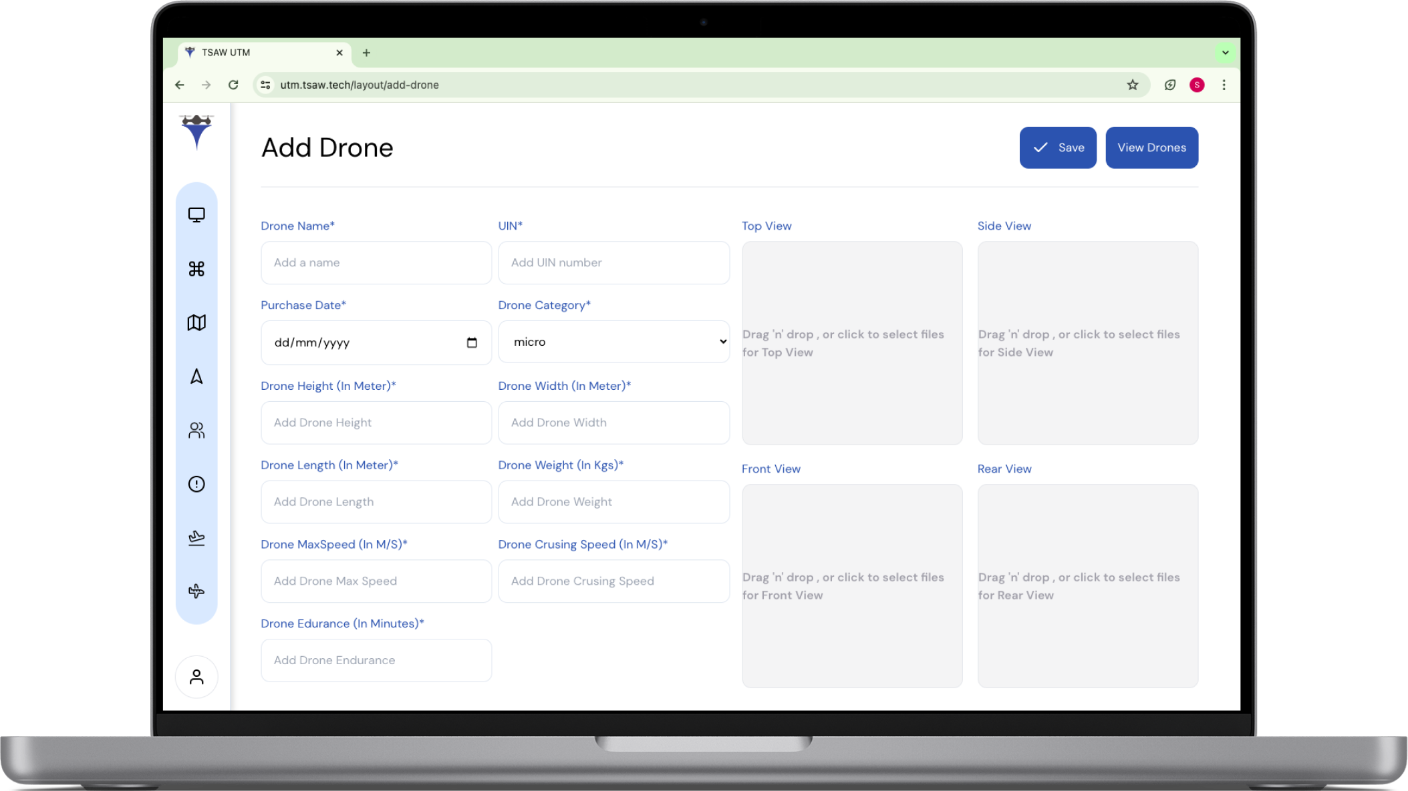Focus the Add UIN number field

[613, 263]
